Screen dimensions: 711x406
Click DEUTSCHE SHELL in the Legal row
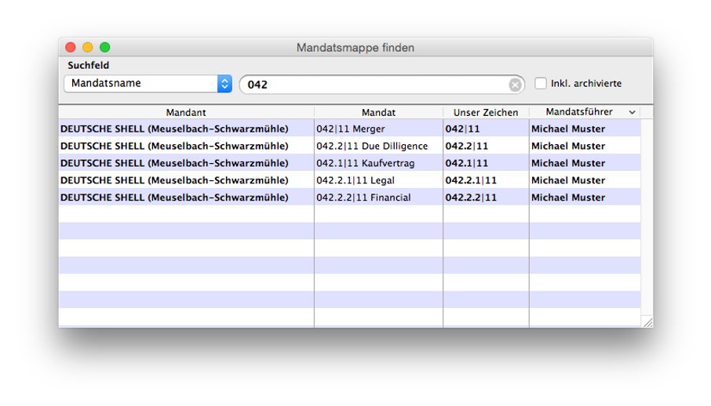coord(174,180)
